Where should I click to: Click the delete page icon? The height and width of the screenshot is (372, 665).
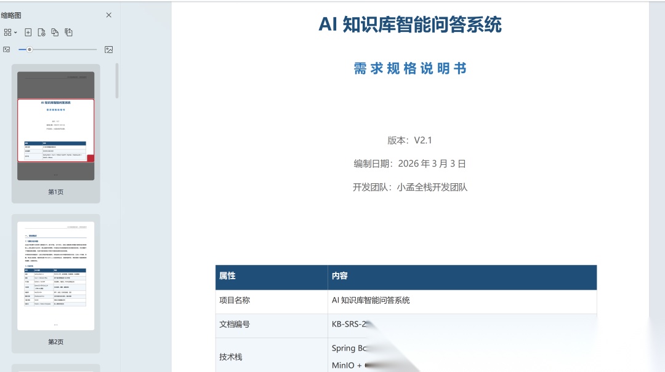pyautogui.click(x=42, y=32)
